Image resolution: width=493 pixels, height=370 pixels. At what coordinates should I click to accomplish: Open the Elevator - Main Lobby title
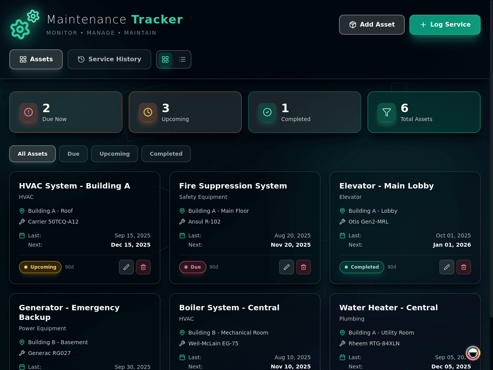(x=386, y=186)
